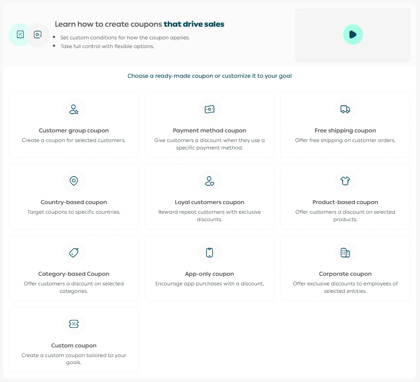420x382 pixels.
Task: Click the Country-based coupon location pin icon
Action: click(x=73, y=181)
